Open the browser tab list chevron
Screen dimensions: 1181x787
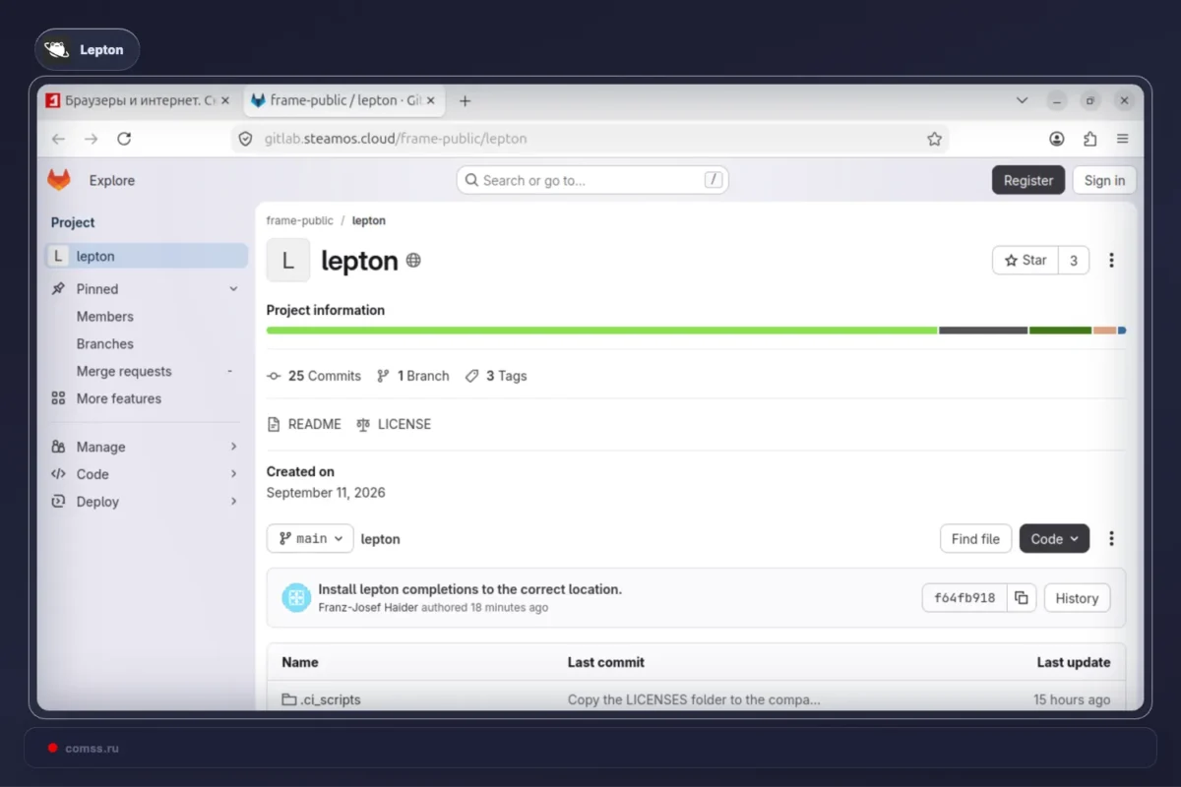click(1022, 100)
